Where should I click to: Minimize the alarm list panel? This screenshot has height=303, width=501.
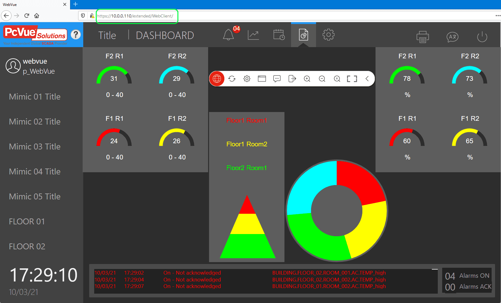tap(435, 269)
